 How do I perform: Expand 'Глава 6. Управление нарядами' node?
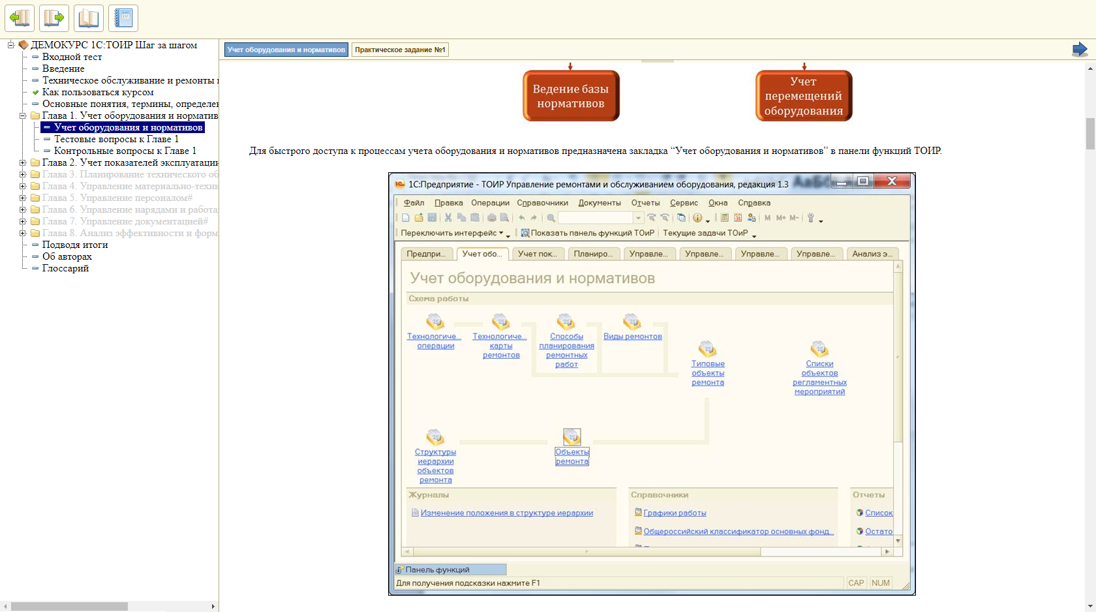[23, 209]
